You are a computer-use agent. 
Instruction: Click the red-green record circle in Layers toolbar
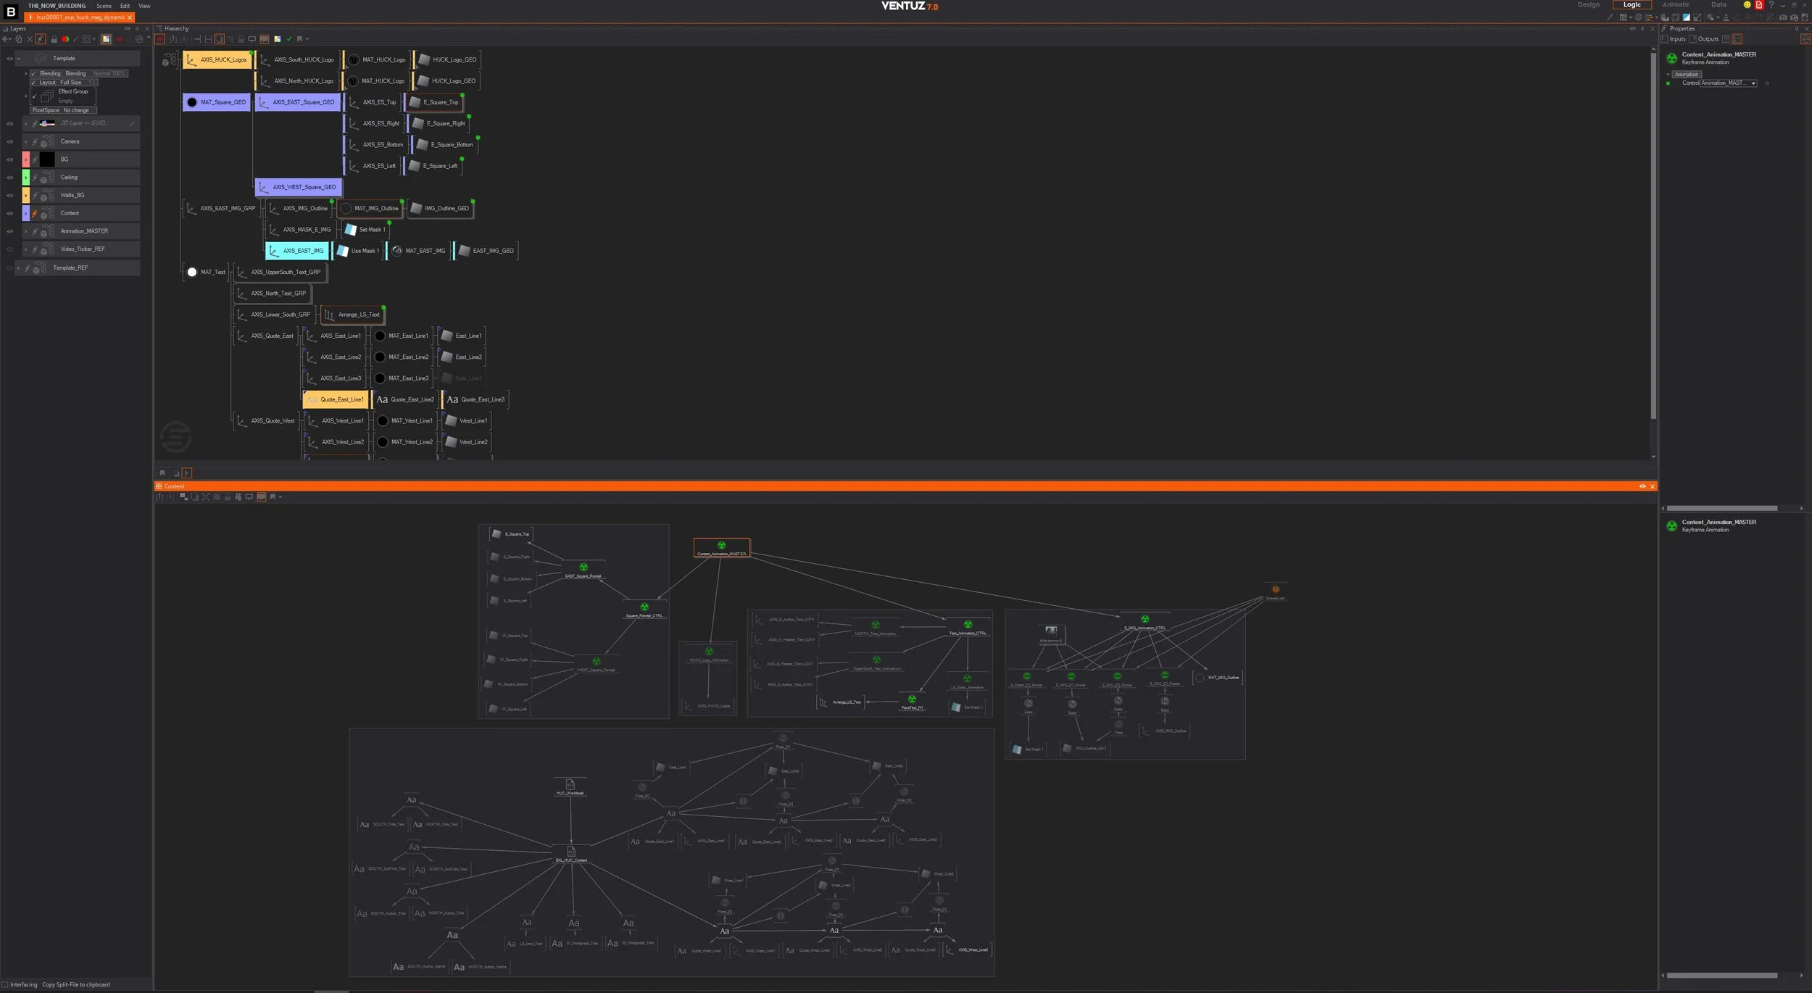(x=65, y=39)
